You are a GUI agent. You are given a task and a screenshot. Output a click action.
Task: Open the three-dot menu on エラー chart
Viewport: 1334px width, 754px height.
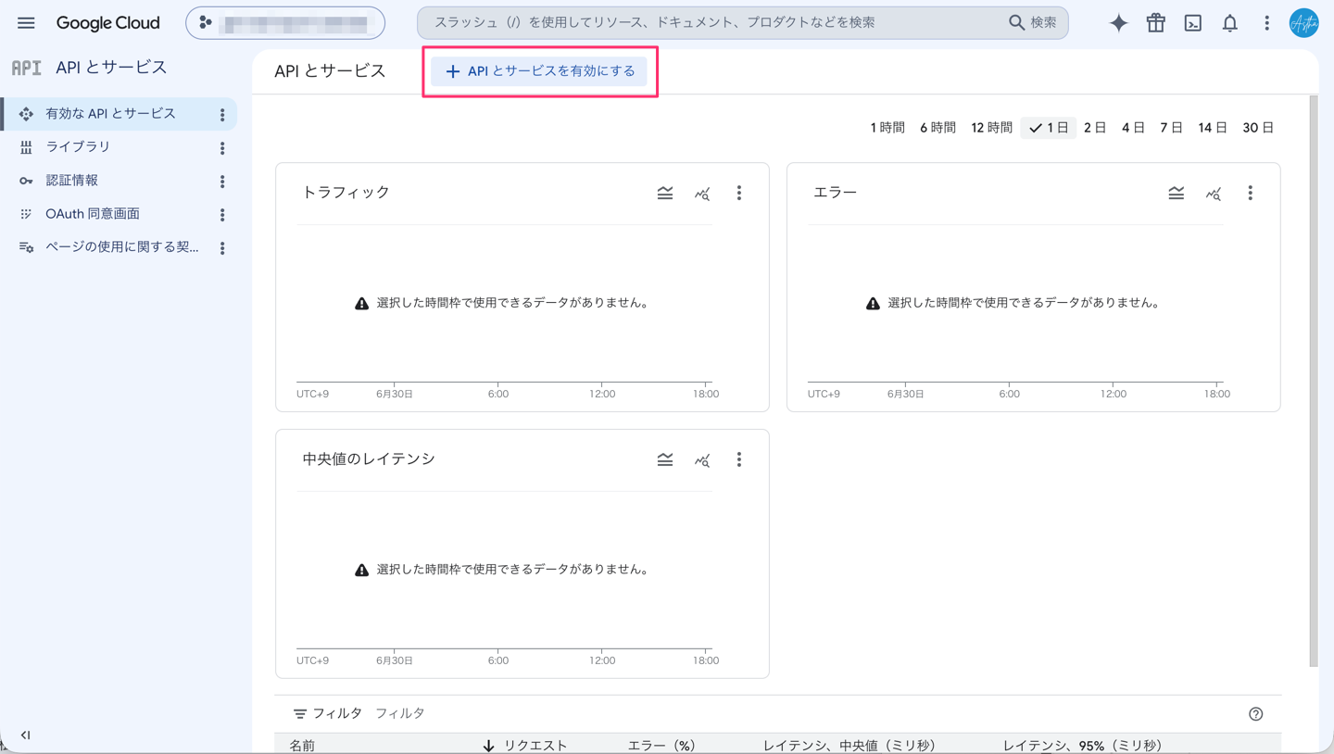click(1251, 193)
